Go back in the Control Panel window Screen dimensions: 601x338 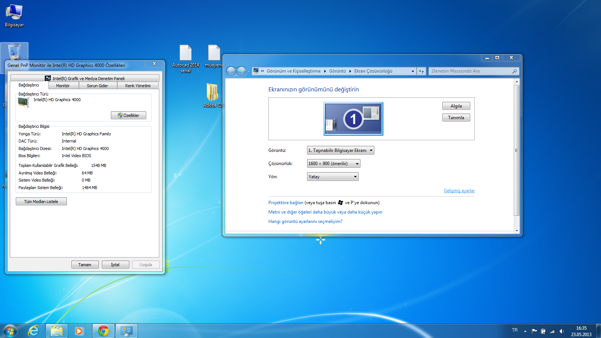pyautogui.click(x=231, y=71)
